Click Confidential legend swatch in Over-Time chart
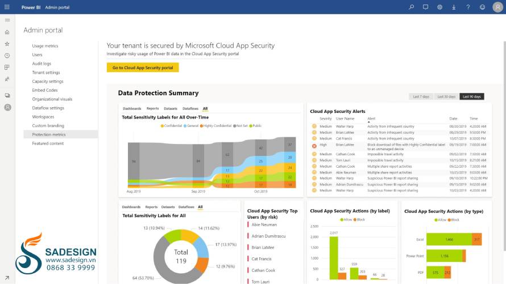This screenshot has width=506, height=284. [163, 126]
